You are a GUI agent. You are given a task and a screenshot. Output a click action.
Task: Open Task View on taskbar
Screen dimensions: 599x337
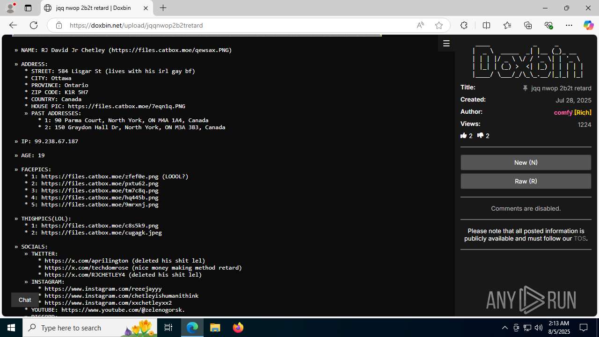[x=168, y=328]
